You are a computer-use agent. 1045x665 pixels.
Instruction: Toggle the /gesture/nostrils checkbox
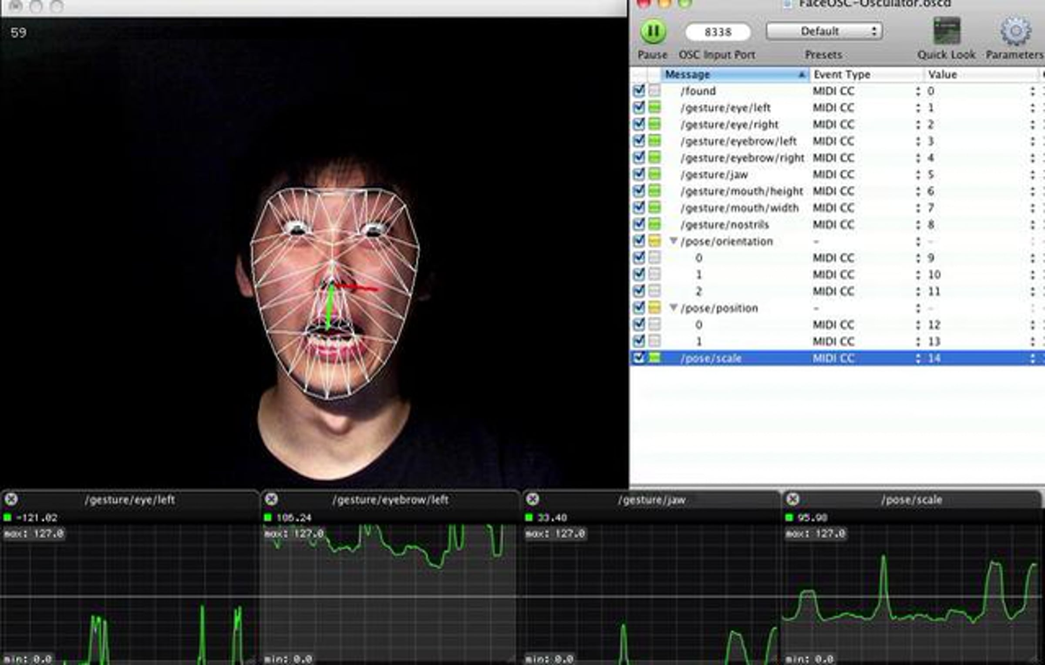point(639,224)
